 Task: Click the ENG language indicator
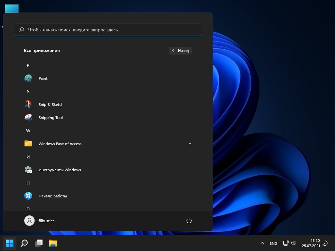click(x=273, y=243)
